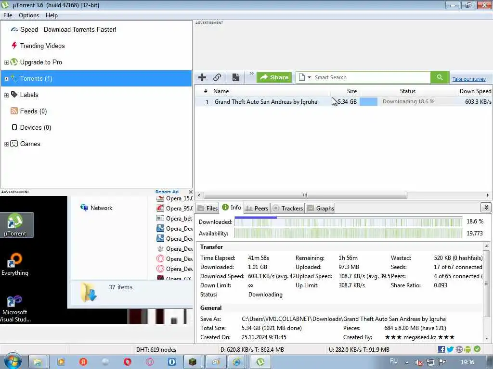
Task: Click the torrent list horizontal scrollbar thumb
Action: (305, 195)
